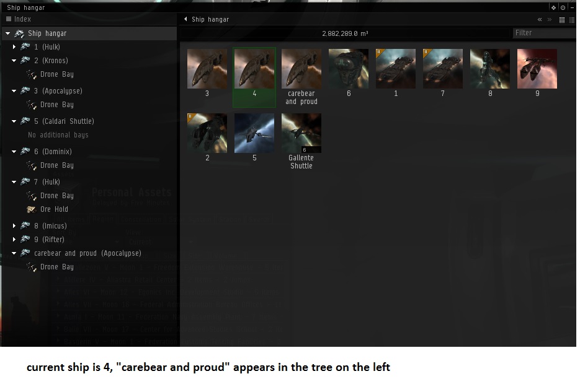Click the 'Index' header label
580x379 pixels.
click(x=22, y=19)
